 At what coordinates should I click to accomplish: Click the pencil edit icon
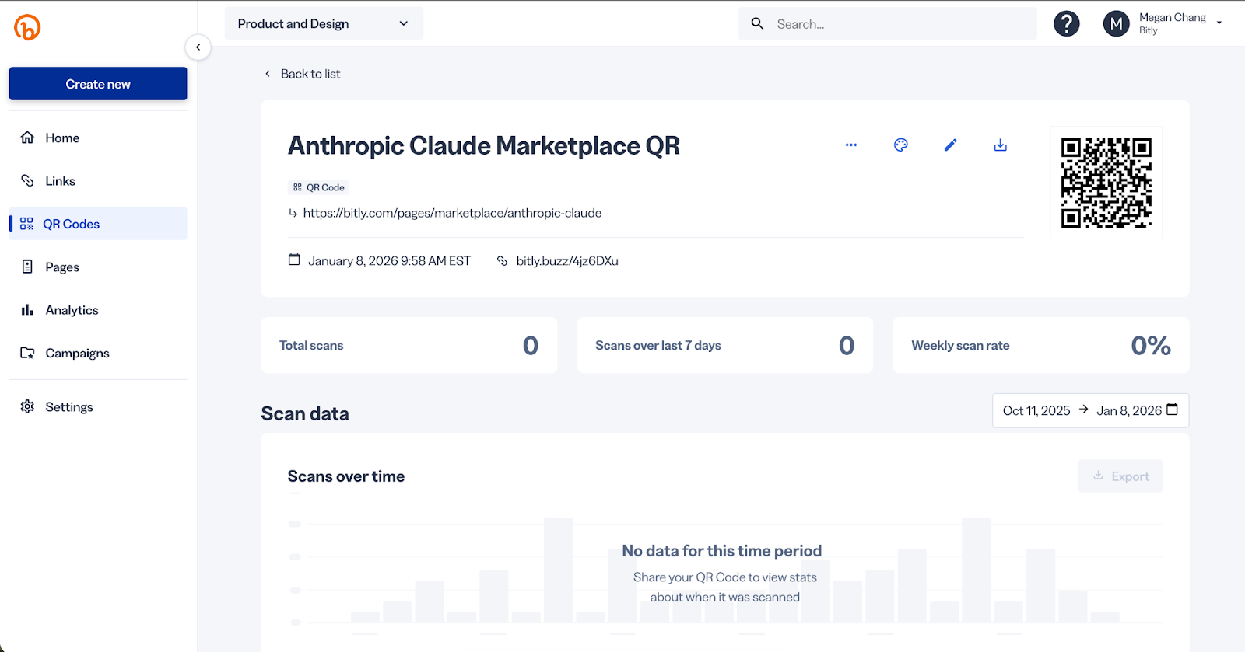(x=951, y=145)
